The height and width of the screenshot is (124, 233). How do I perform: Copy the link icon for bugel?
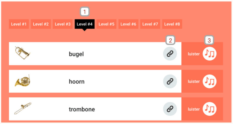pos(170,54)
